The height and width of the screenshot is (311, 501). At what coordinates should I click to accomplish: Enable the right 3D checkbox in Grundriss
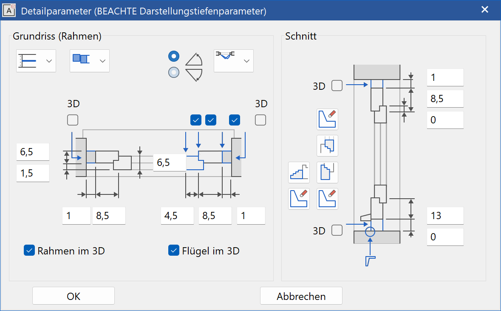[x=260, y=120]
